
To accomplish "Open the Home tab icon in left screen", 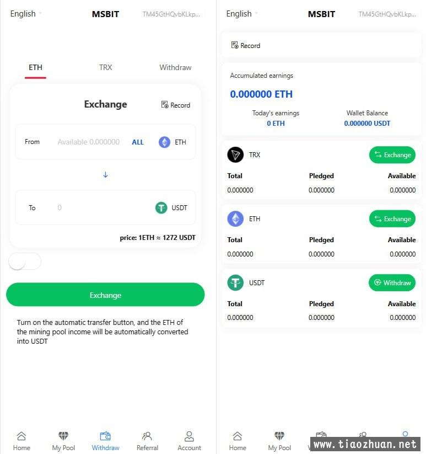I will [x=21, y=436].
